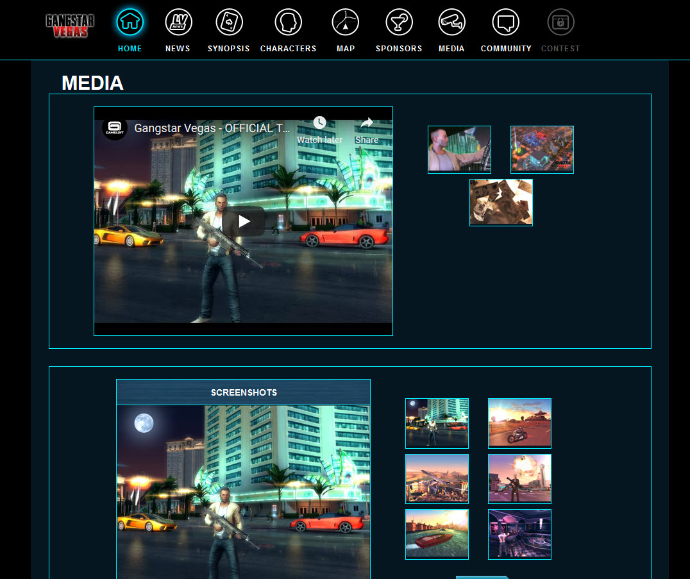Open the Community speech bubble icon

(x=505, y=22)
